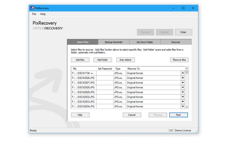Click the window resize grip icon
The height and width of the screenshot is (143, 228).
tap(196, 131)
